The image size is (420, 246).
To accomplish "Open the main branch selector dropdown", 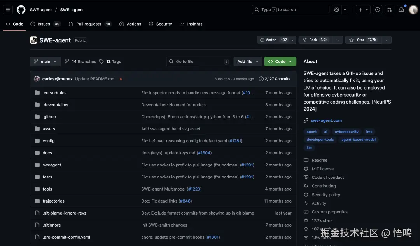I will click(45, 61).
